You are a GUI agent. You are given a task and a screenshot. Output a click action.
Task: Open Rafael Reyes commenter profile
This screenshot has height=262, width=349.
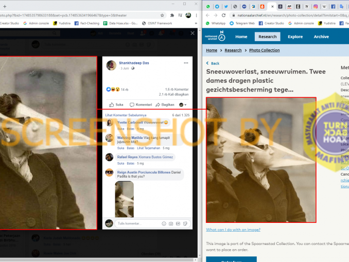pyautogui.click(x=127, y=157)
